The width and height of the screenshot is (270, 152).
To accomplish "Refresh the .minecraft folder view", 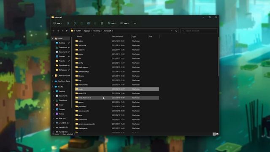I will 176,31.
